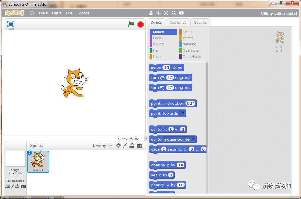The height and width of the screenshot is (199, 301).
Task: Select the Sprite1 thumbnail
Action: coord(38,162)
